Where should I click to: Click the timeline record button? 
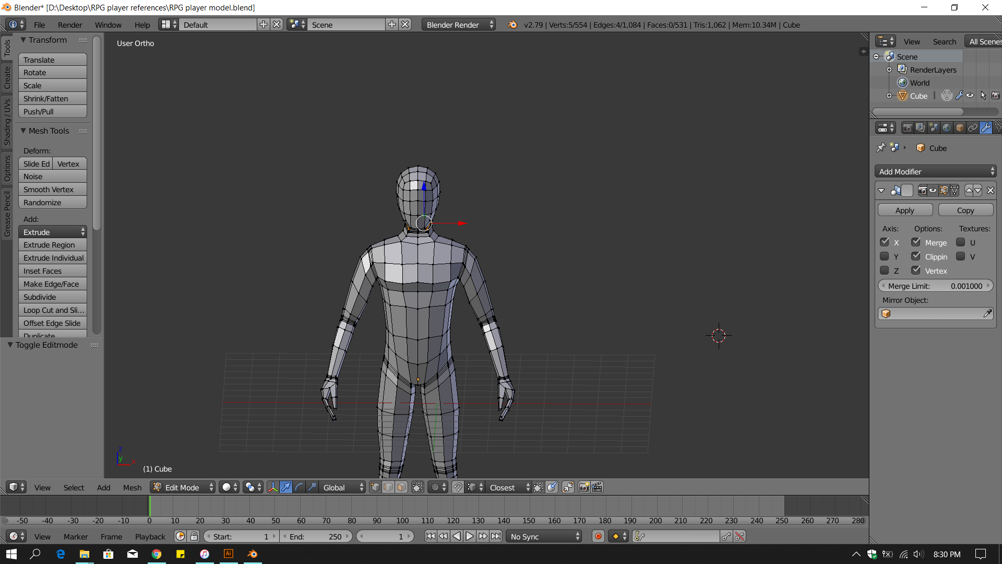599,536
